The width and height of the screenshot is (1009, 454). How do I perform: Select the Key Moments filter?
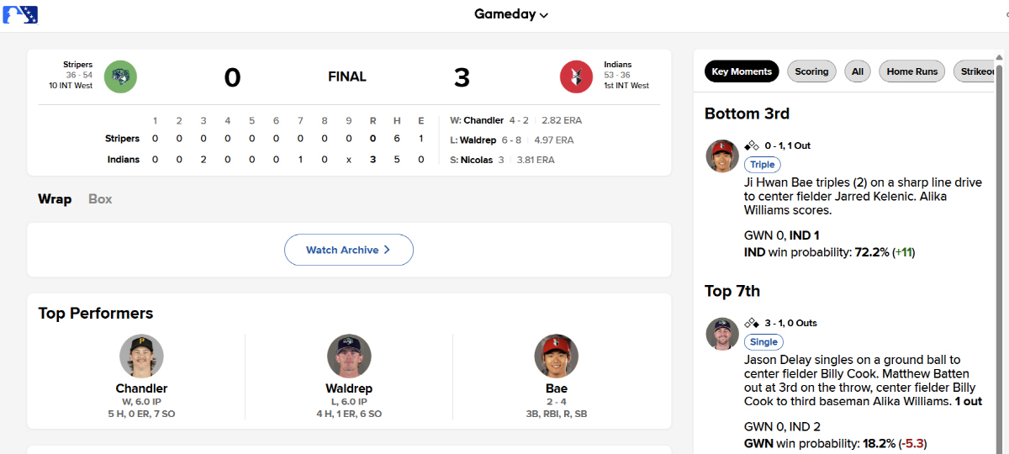pyautogui.click(x=742, y=71)
